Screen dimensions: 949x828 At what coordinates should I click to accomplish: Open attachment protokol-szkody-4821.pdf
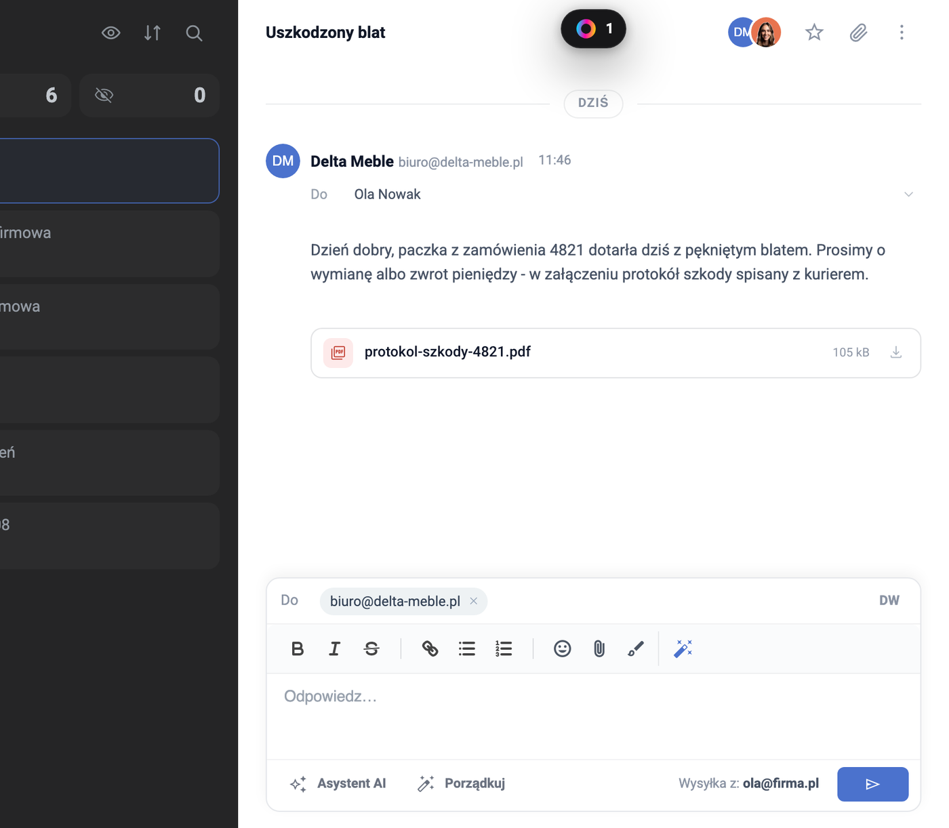tap(615, 353)
